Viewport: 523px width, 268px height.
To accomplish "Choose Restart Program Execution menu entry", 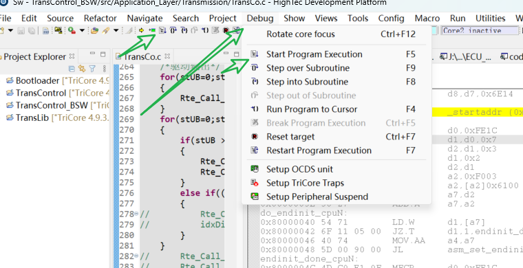I will [x=337, y=150].
